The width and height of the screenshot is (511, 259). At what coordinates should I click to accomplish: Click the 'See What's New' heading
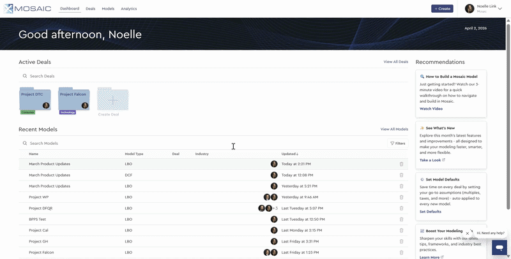tap(440, 128)
